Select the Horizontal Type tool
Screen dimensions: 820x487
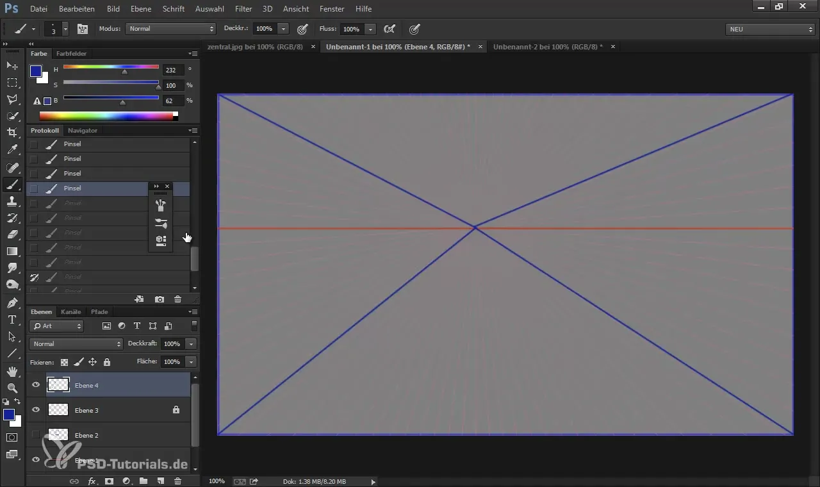[x=12, y=319]
